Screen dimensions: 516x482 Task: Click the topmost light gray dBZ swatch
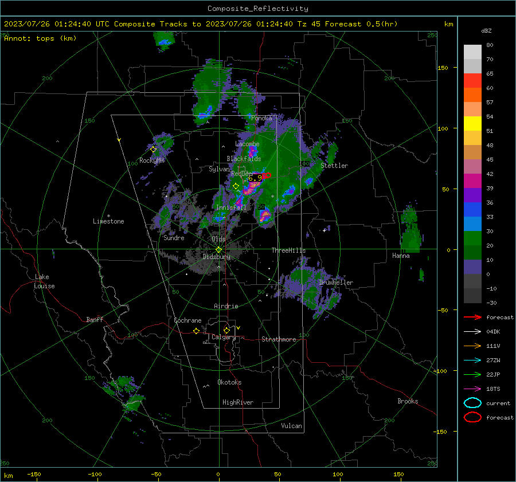pyautogui.click(x=472, y=52)
